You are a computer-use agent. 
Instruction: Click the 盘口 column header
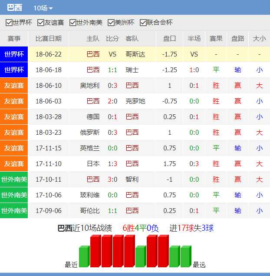[169, 39]
